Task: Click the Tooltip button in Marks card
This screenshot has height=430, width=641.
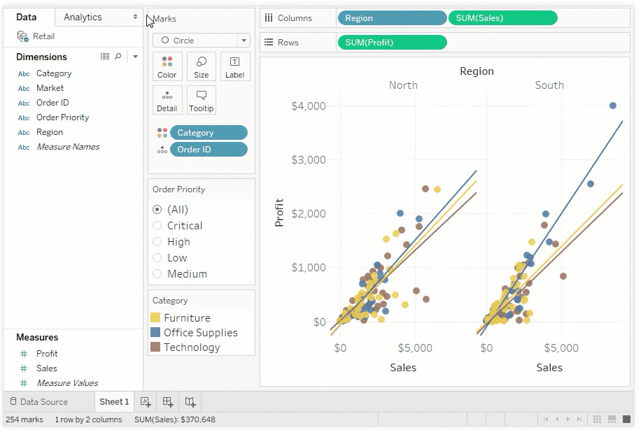Action: point(202,100)
